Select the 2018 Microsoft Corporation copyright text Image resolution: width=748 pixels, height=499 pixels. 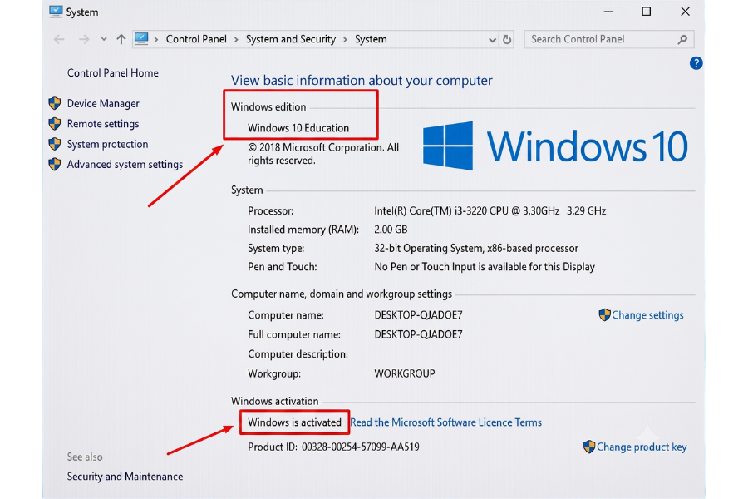click(323, 154)
